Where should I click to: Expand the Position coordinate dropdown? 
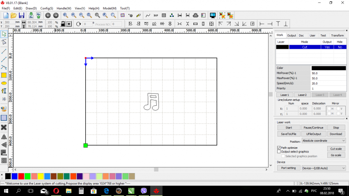(324, 141)
